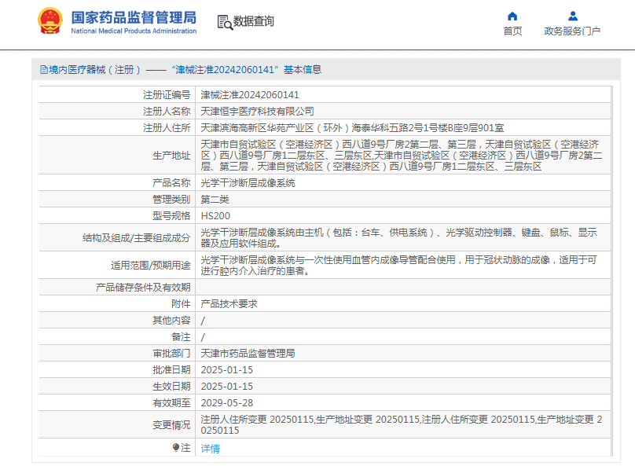Viewport: 635px width, 466px height.
Task: Click the 型号规格 row label
Action: pos(171,216)
